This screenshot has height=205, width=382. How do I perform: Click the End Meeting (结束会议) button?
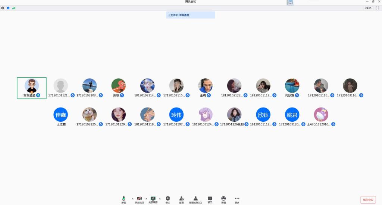tap(368, 200)
